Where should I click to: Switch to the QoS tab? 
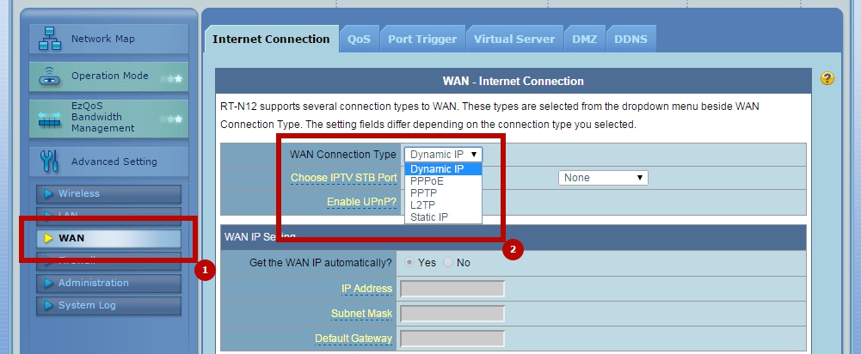click(360, 39)
